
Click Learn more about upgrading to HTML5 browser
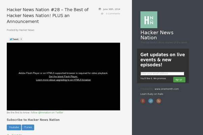[x=64, y=80]
